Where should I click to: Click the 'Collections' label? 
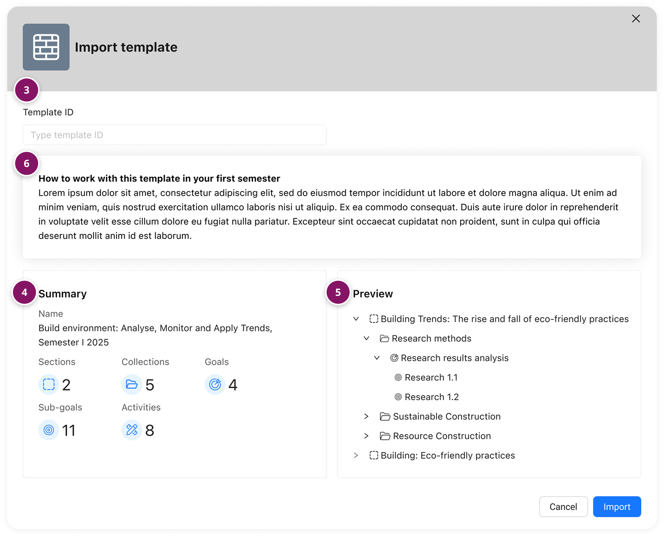(x=145, y=362)
